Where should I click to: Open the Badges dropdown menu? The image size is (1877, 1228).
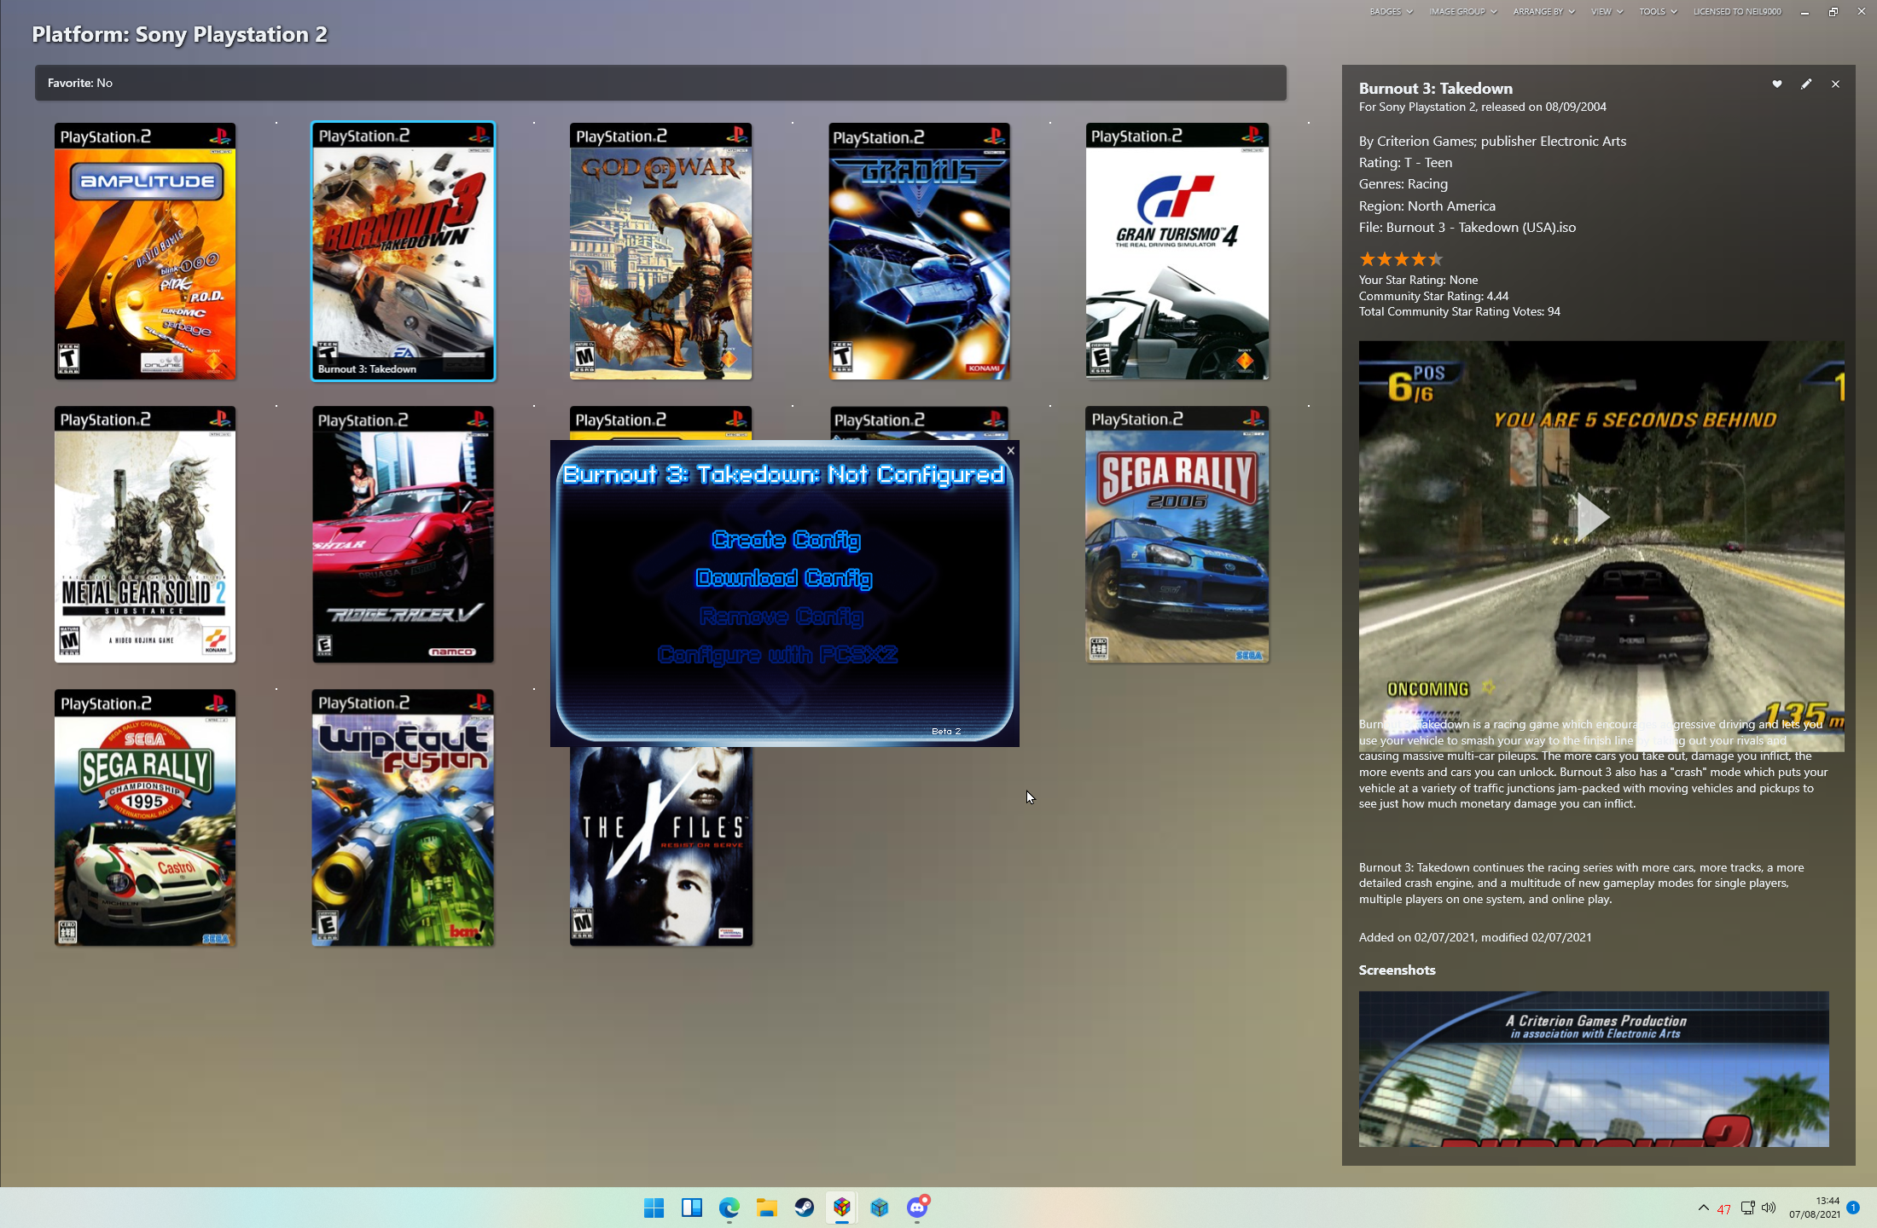pos(1391,12)
